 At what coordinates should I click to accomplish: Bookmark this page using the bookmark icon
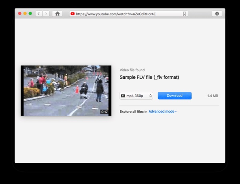(x=184, y=14)
